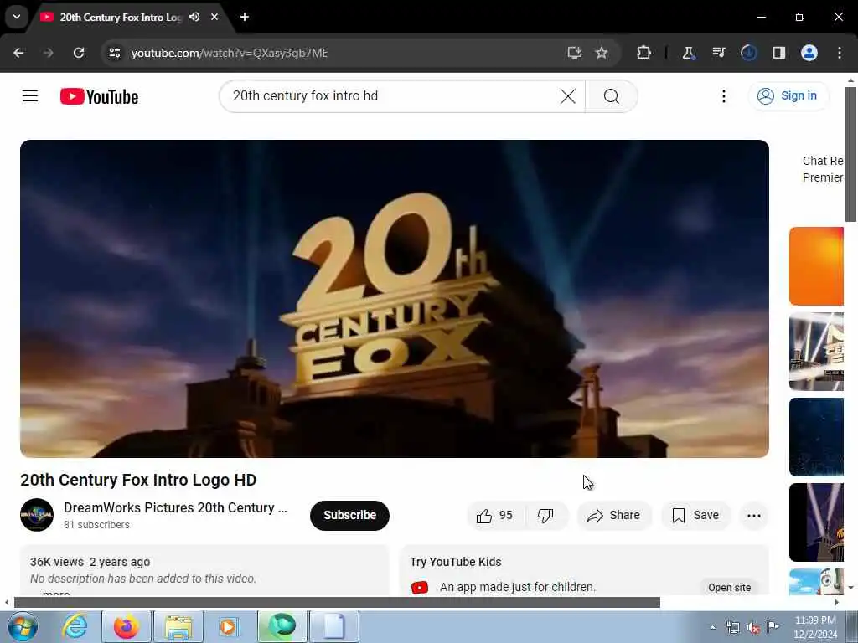Open the orange recommended video thumbnail
This screenshot has height=643, width=858.
(816, 266)
